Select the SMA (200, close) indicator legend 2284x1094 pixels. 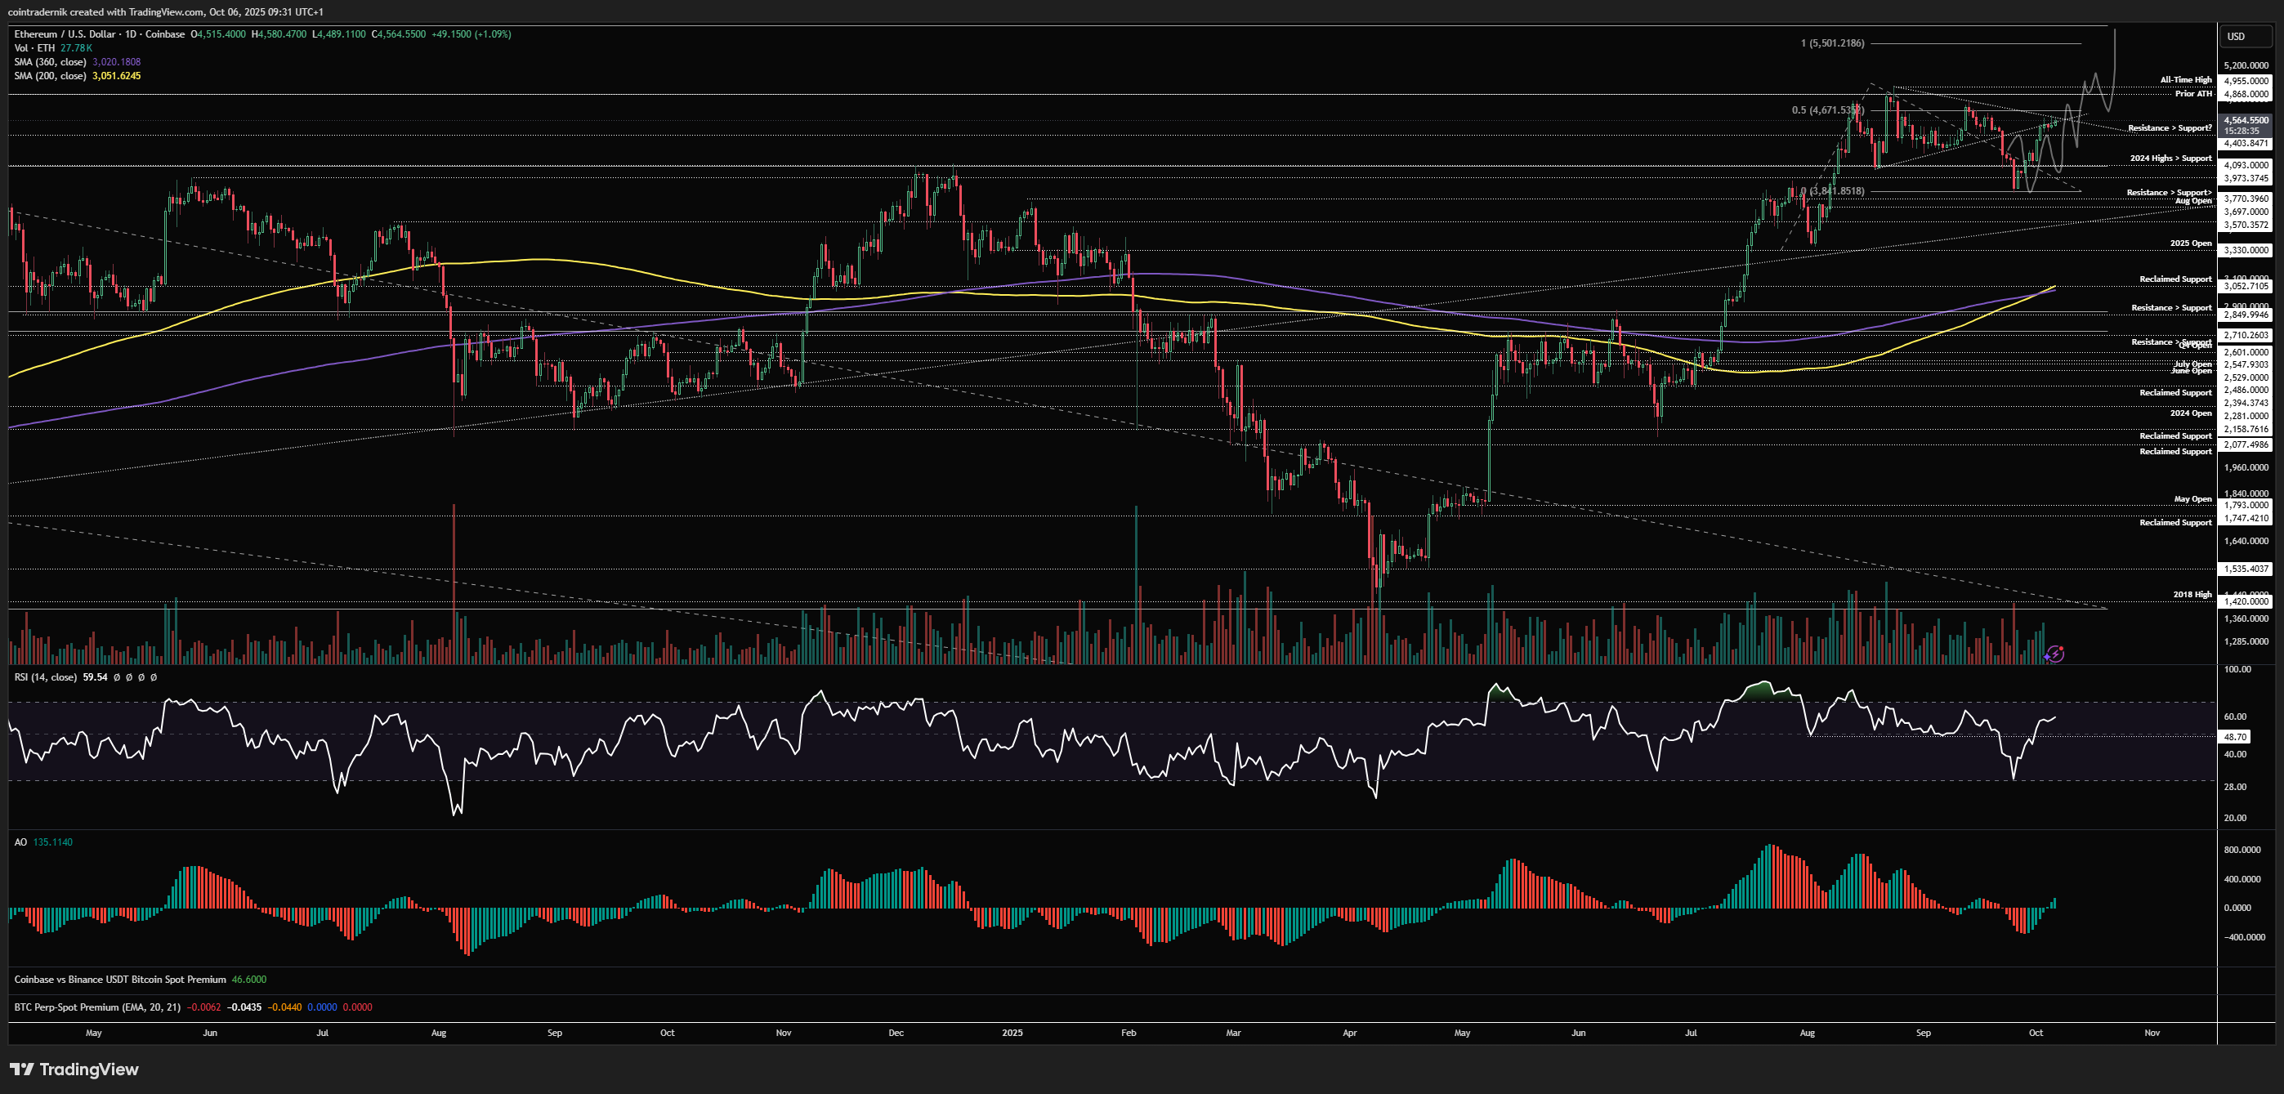pos(50,76)
